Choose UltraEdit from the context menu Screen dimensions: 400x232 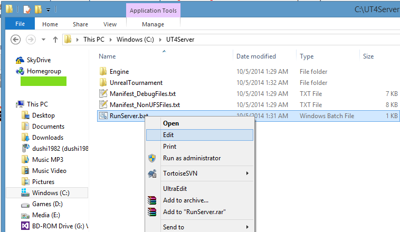point(200,189)
